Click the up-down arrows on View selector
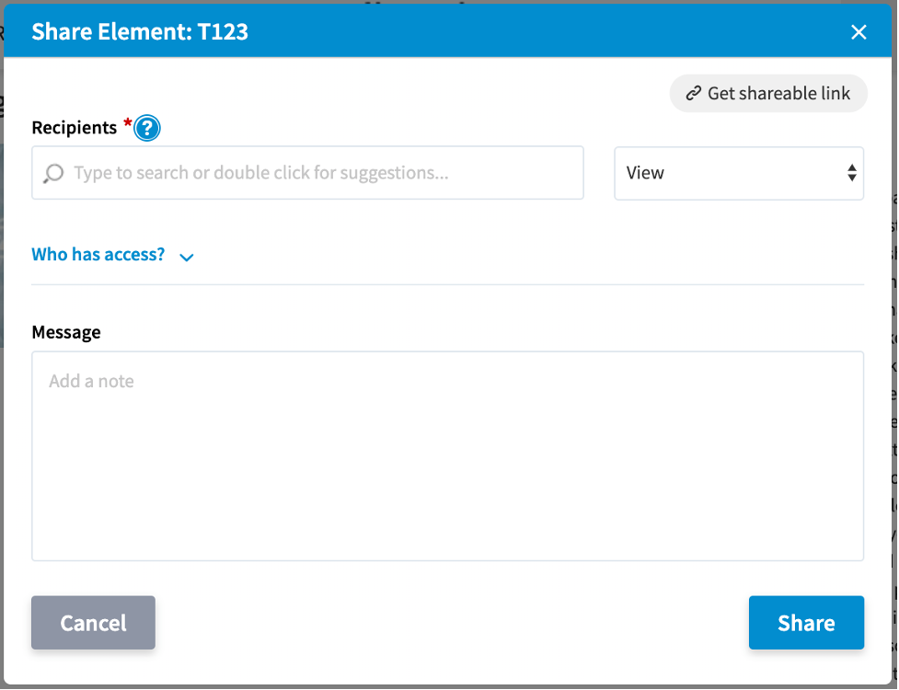The height and width of the screenshot is (690, 899). (851, 173)
